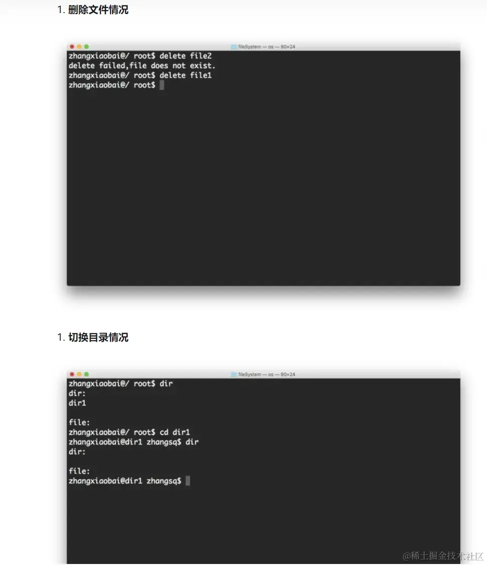This screenshot has height=565, width=487.
Task: Click red close button of first terminal
Action: 72,47
